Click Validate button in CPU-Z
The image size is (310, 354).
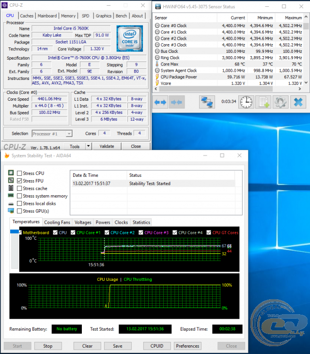[x=107, y=146]
